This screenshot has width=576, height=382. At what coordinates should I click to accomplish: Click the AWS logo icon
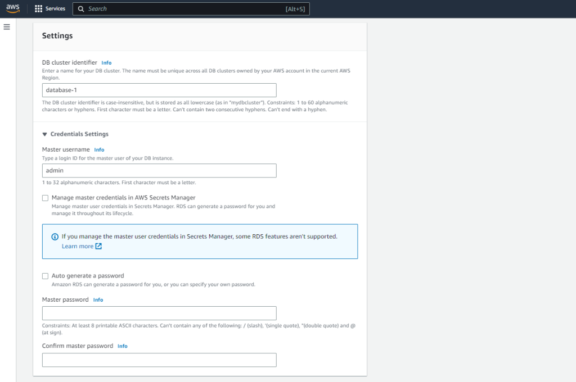point(12,8)
